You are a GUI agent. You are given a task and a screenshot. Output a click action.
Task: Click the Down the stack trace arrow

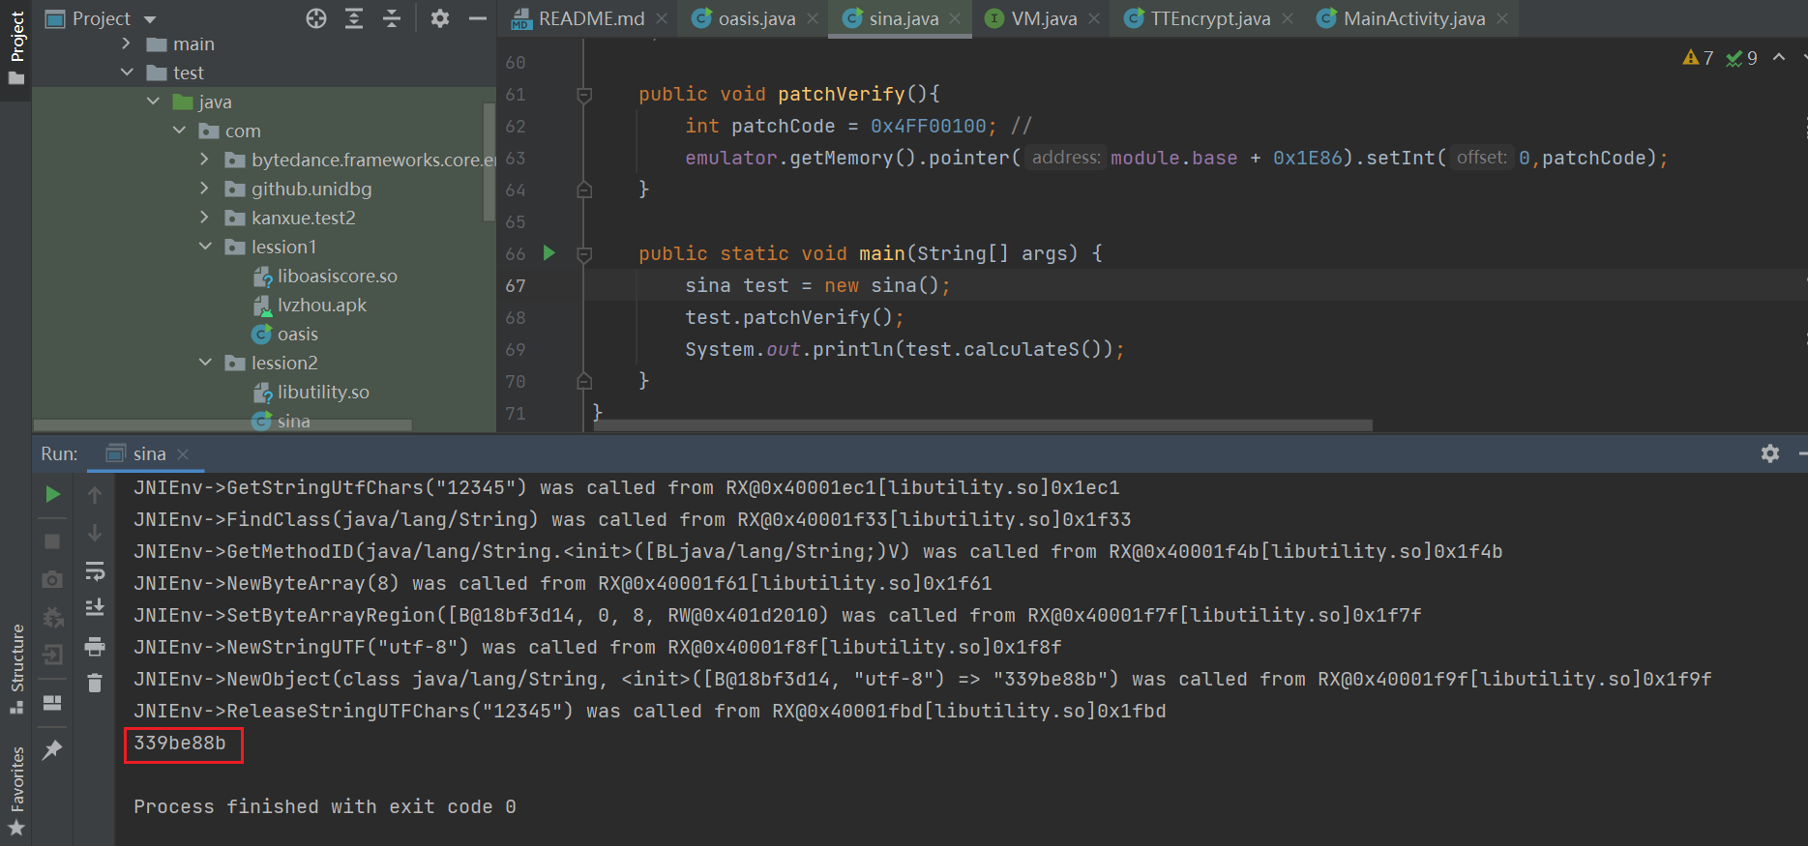[x=95, y=533]
